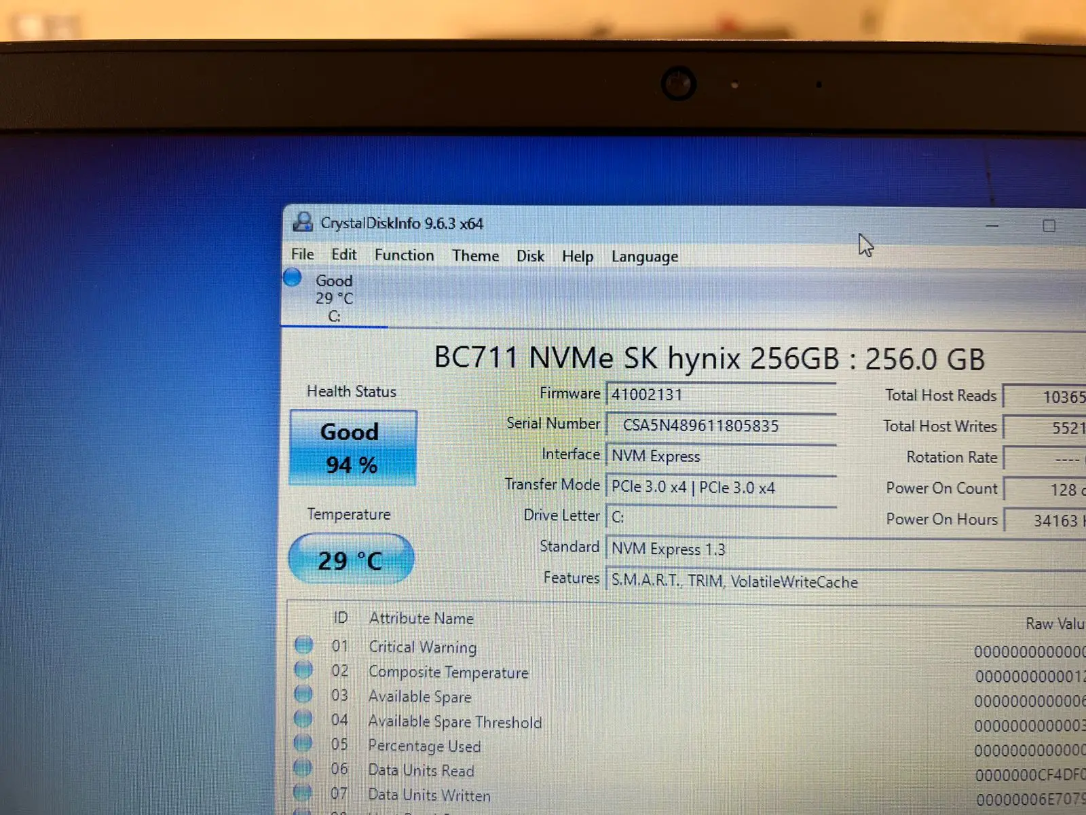This screenshot has width=1086, height=815.
Task: Click the Drive Letter field C:
Action: pyautogui.click(x=721, y=518)
